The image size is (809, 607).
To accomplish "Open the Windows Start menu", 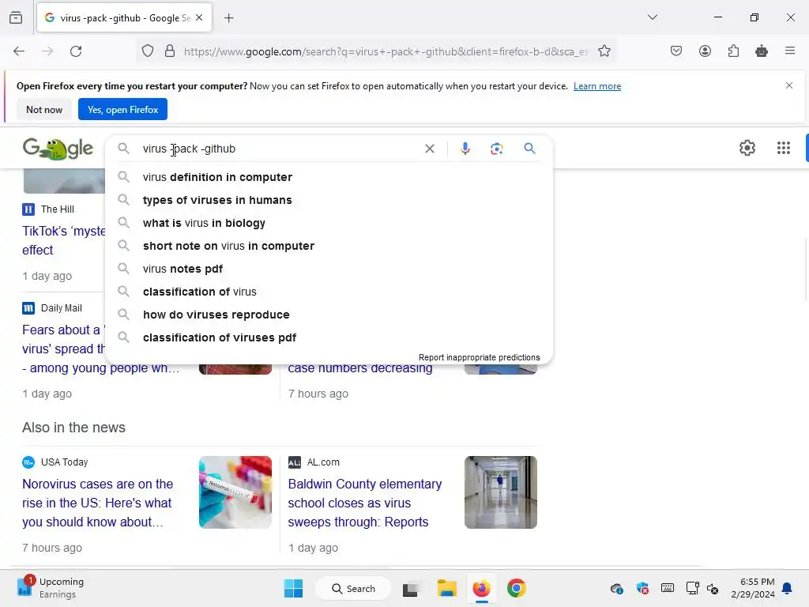I will pyautogui.click(x=294, y=588).
